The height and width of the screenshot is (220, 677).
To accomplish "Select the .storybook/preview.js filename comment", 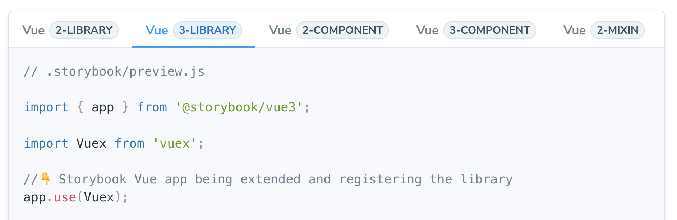I will 114,71.
